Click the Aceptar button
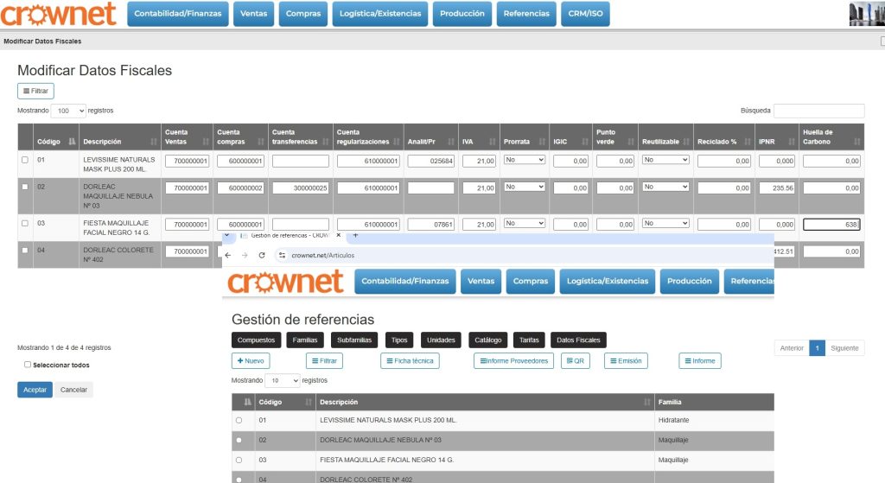 (35, 390)
